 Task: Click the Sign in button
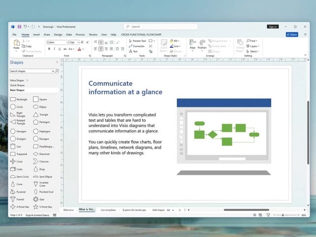(x=273, y=26)
